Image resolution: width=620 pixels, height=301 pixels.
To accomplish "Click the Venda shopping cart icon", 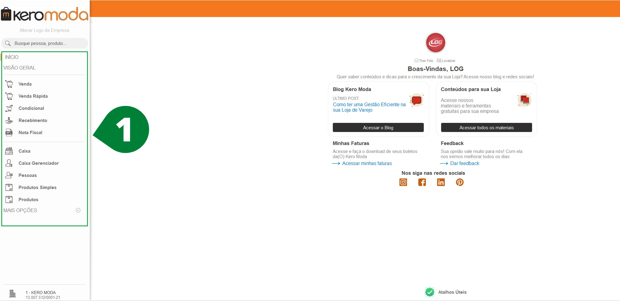I will [9, 84].
